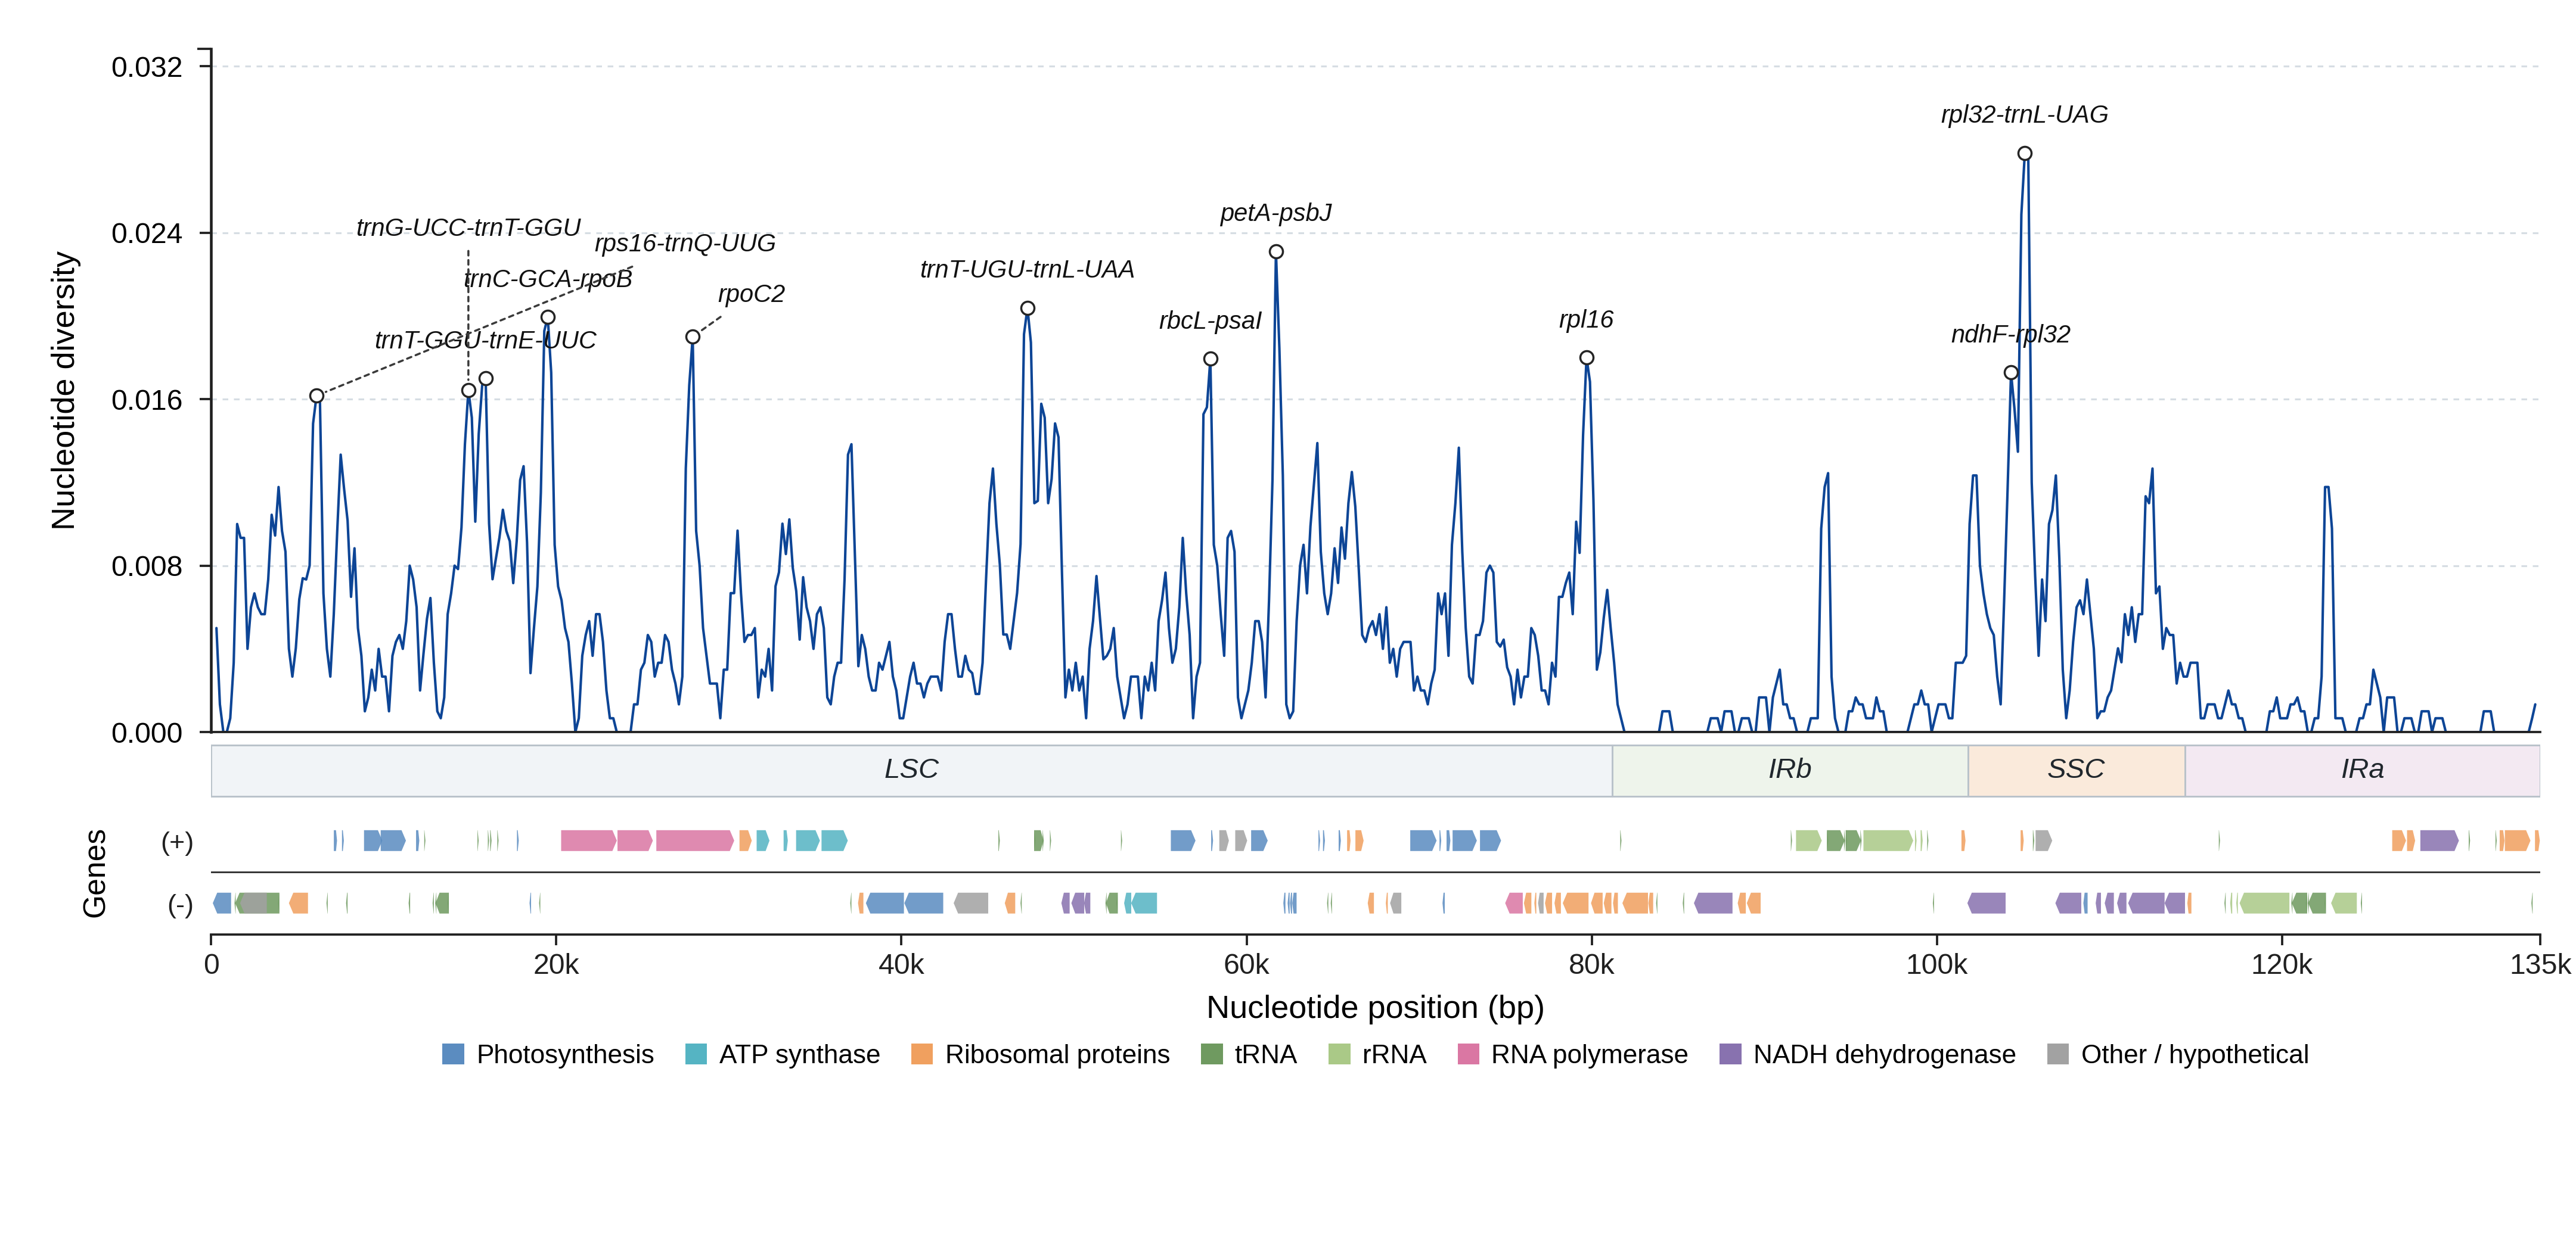
Task: Click the 100k x-axis tick label
Action: pos(1936,966)
